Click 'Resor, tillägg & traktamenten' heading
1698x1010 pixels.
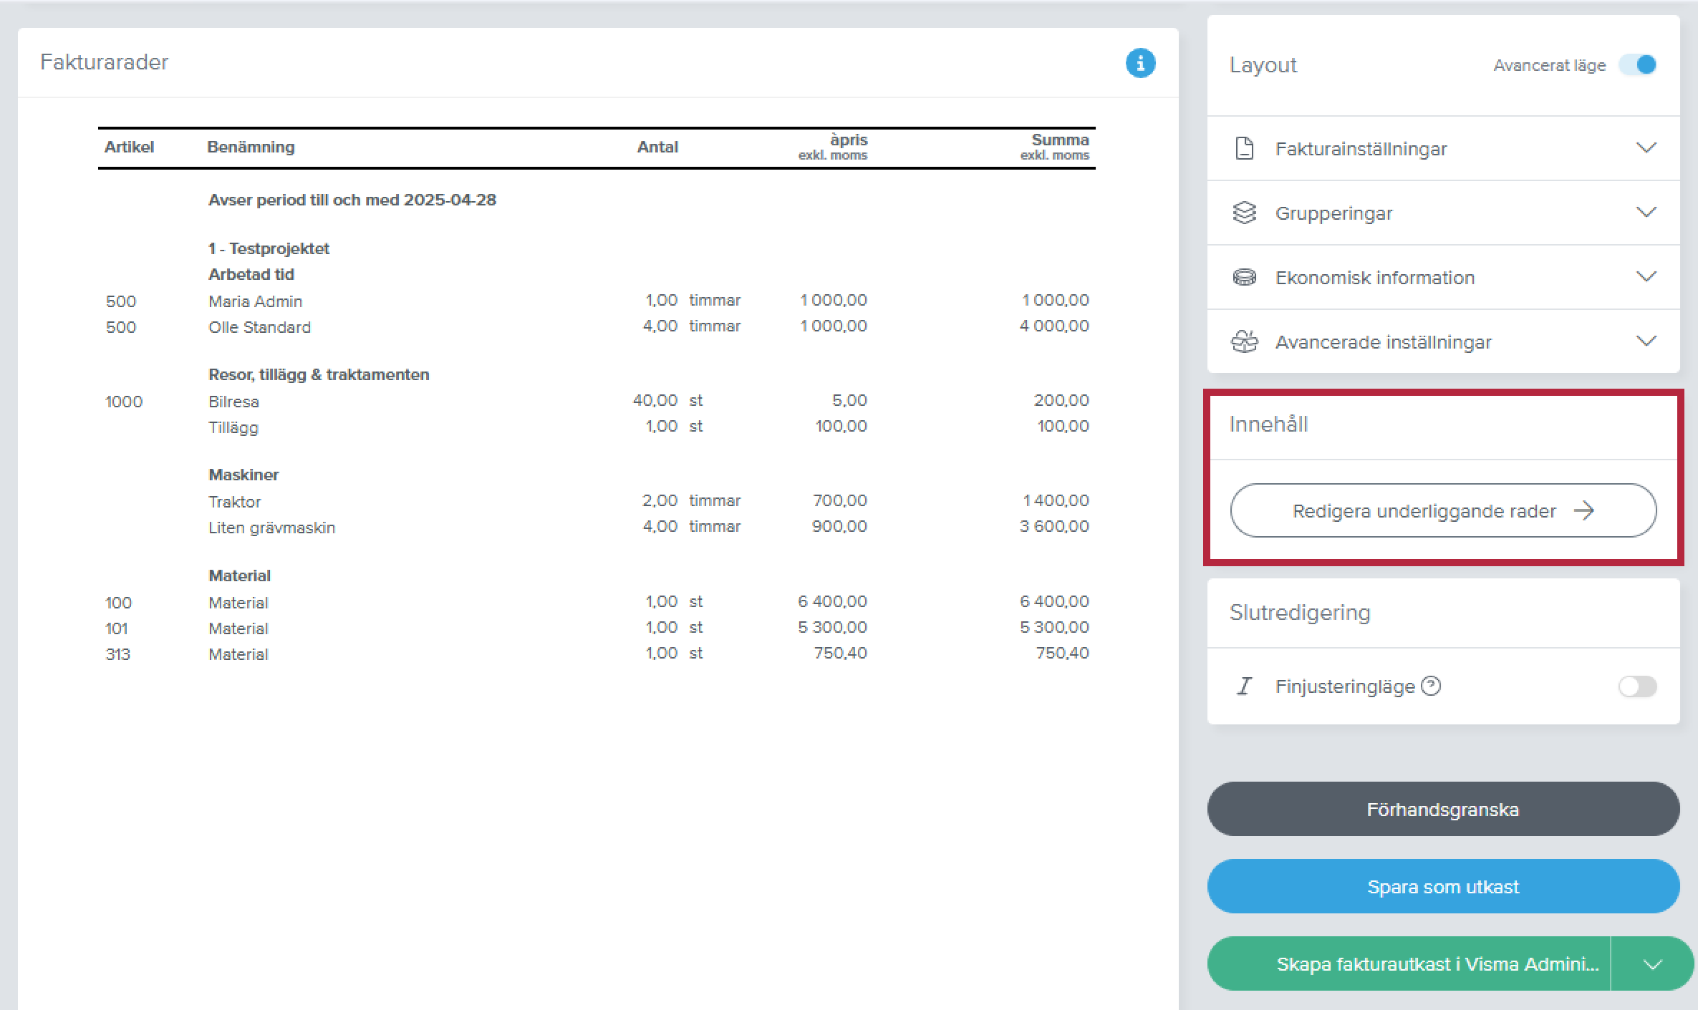point(319,374)
